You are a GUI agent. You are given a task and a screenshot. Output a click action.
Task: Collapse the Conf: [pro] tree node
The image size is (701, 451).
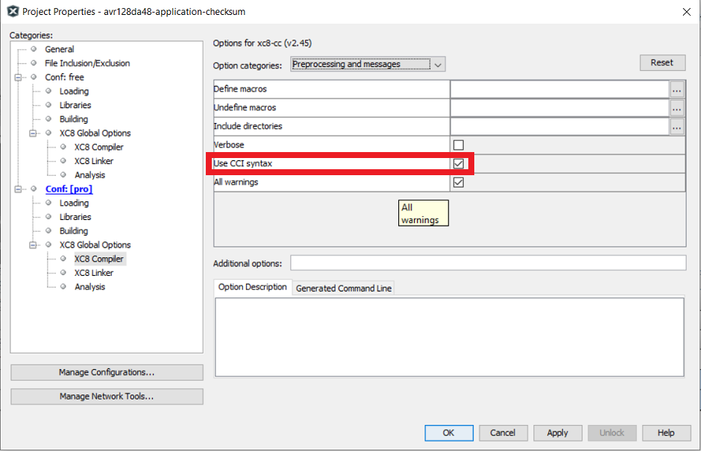(x=19, y=189)
